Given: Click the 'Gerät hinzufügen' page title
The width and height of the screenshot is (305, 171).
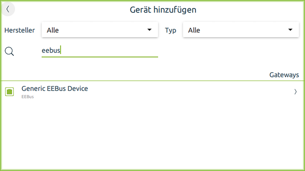Looking at the screenshot, I should tap(163, 10).
